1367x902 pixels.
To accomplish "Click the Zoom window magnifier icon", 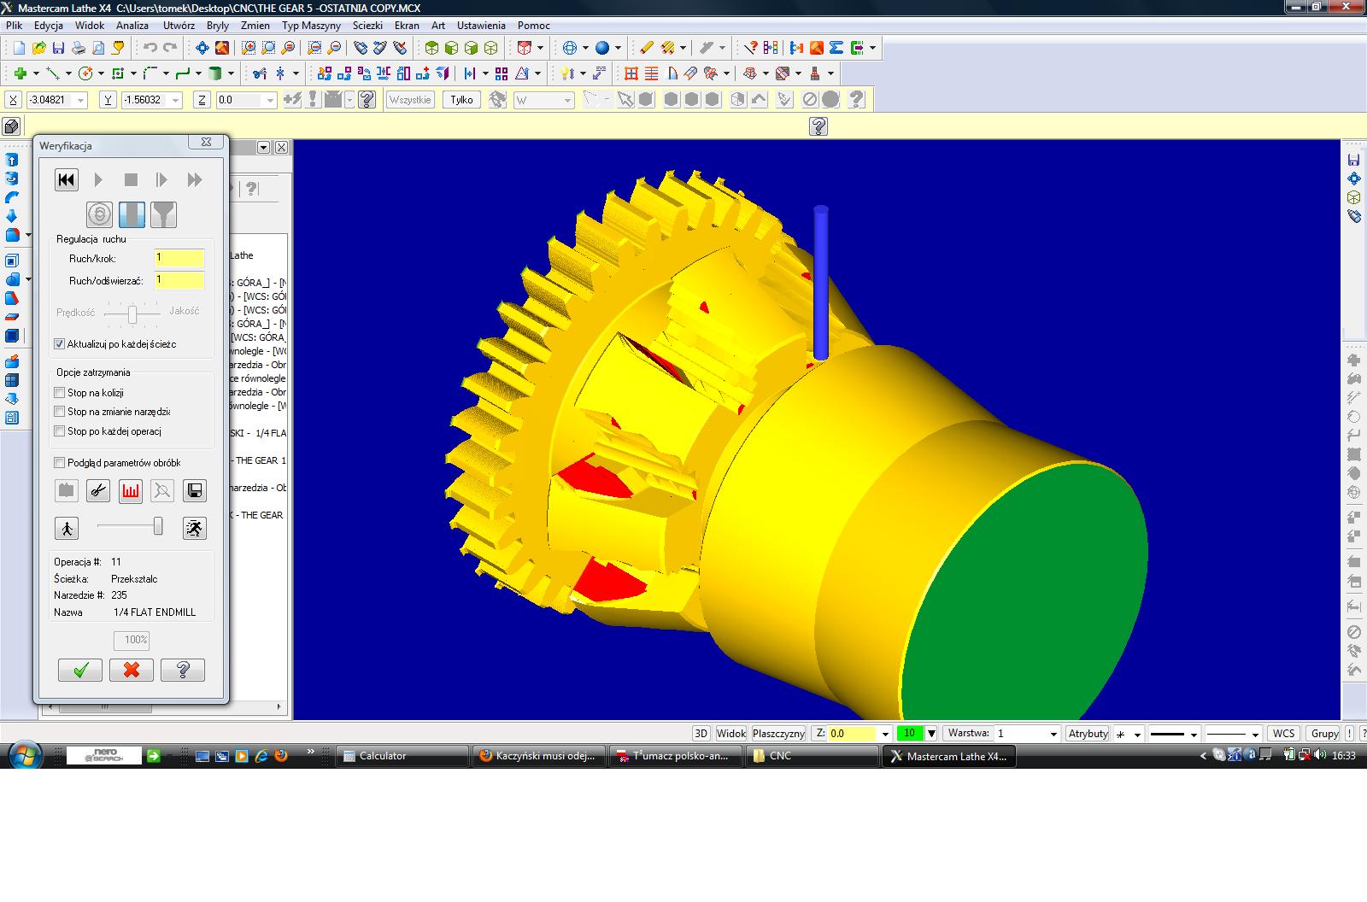I will (249, 48).
